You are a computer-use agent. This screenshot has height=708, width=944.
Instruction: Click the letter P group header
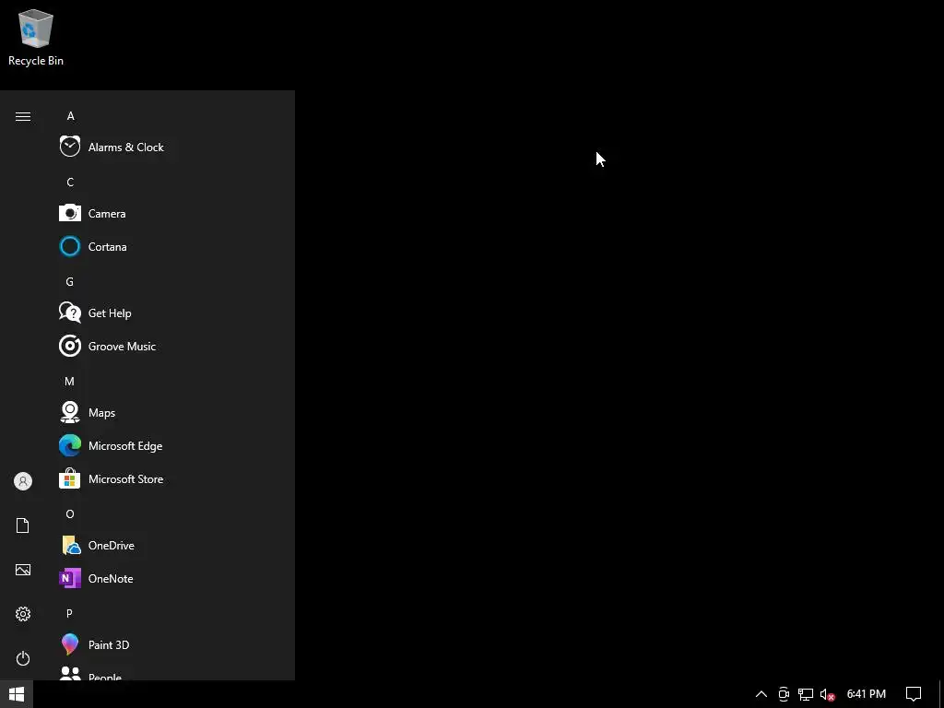(69, 613)
